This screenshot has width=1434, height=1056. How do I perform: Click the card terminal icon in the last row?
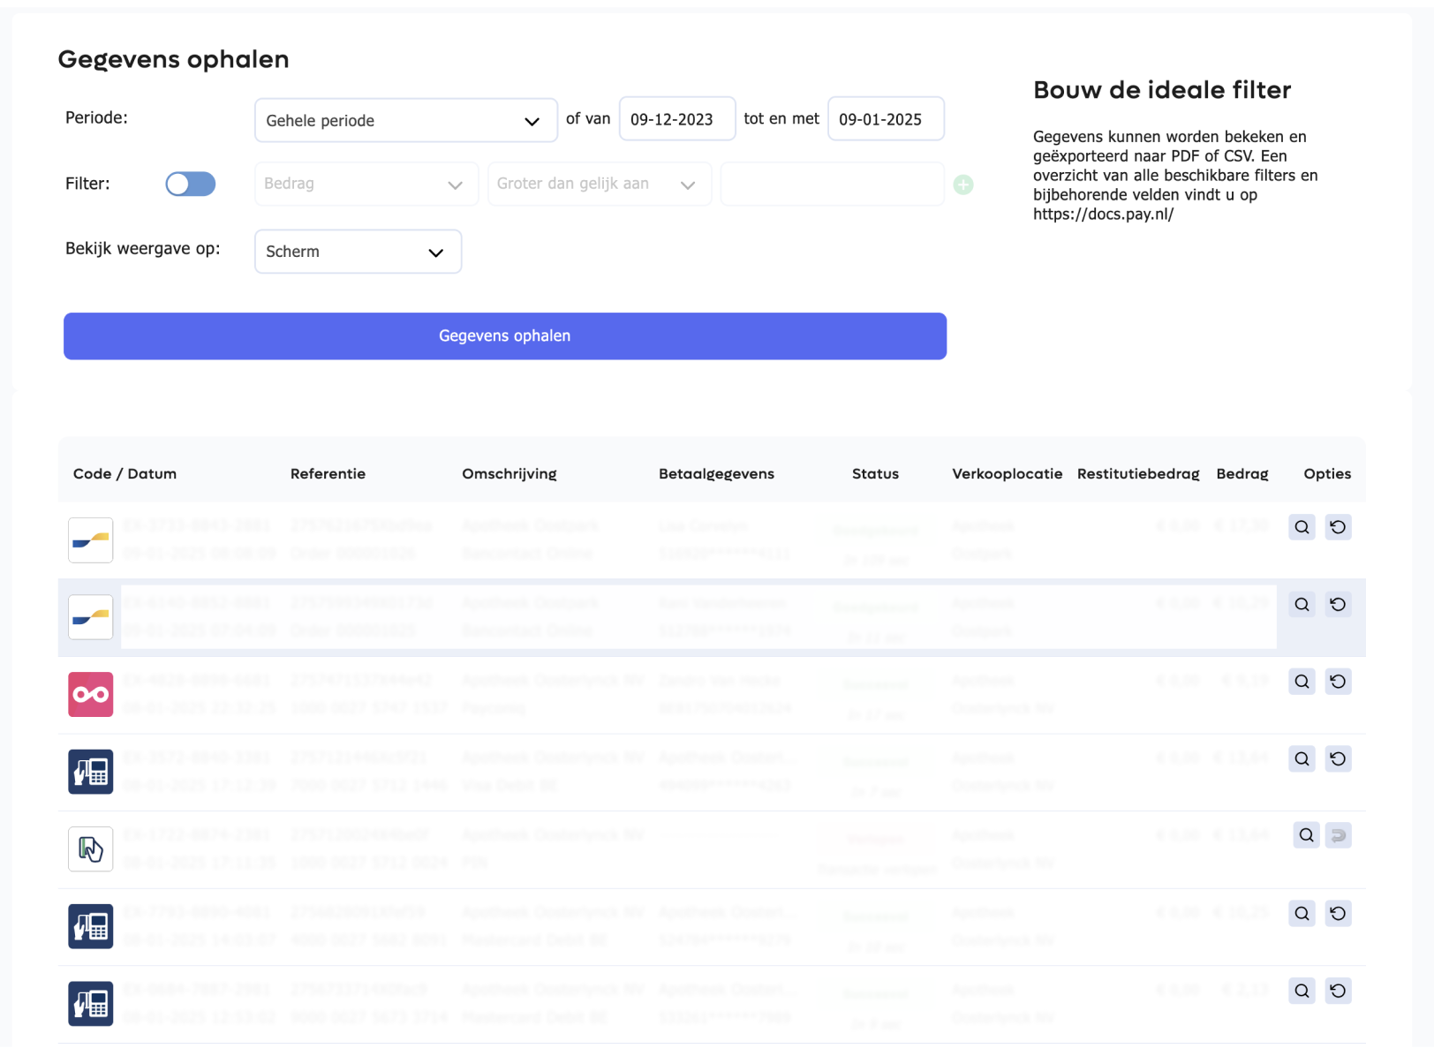coord(91,1004)
